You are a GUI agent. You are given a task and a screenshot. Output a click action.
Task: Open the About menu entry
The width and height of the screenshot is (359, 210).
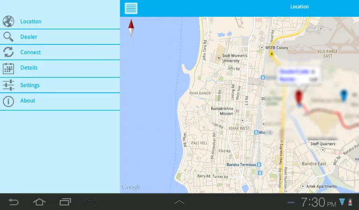point(60,101)
